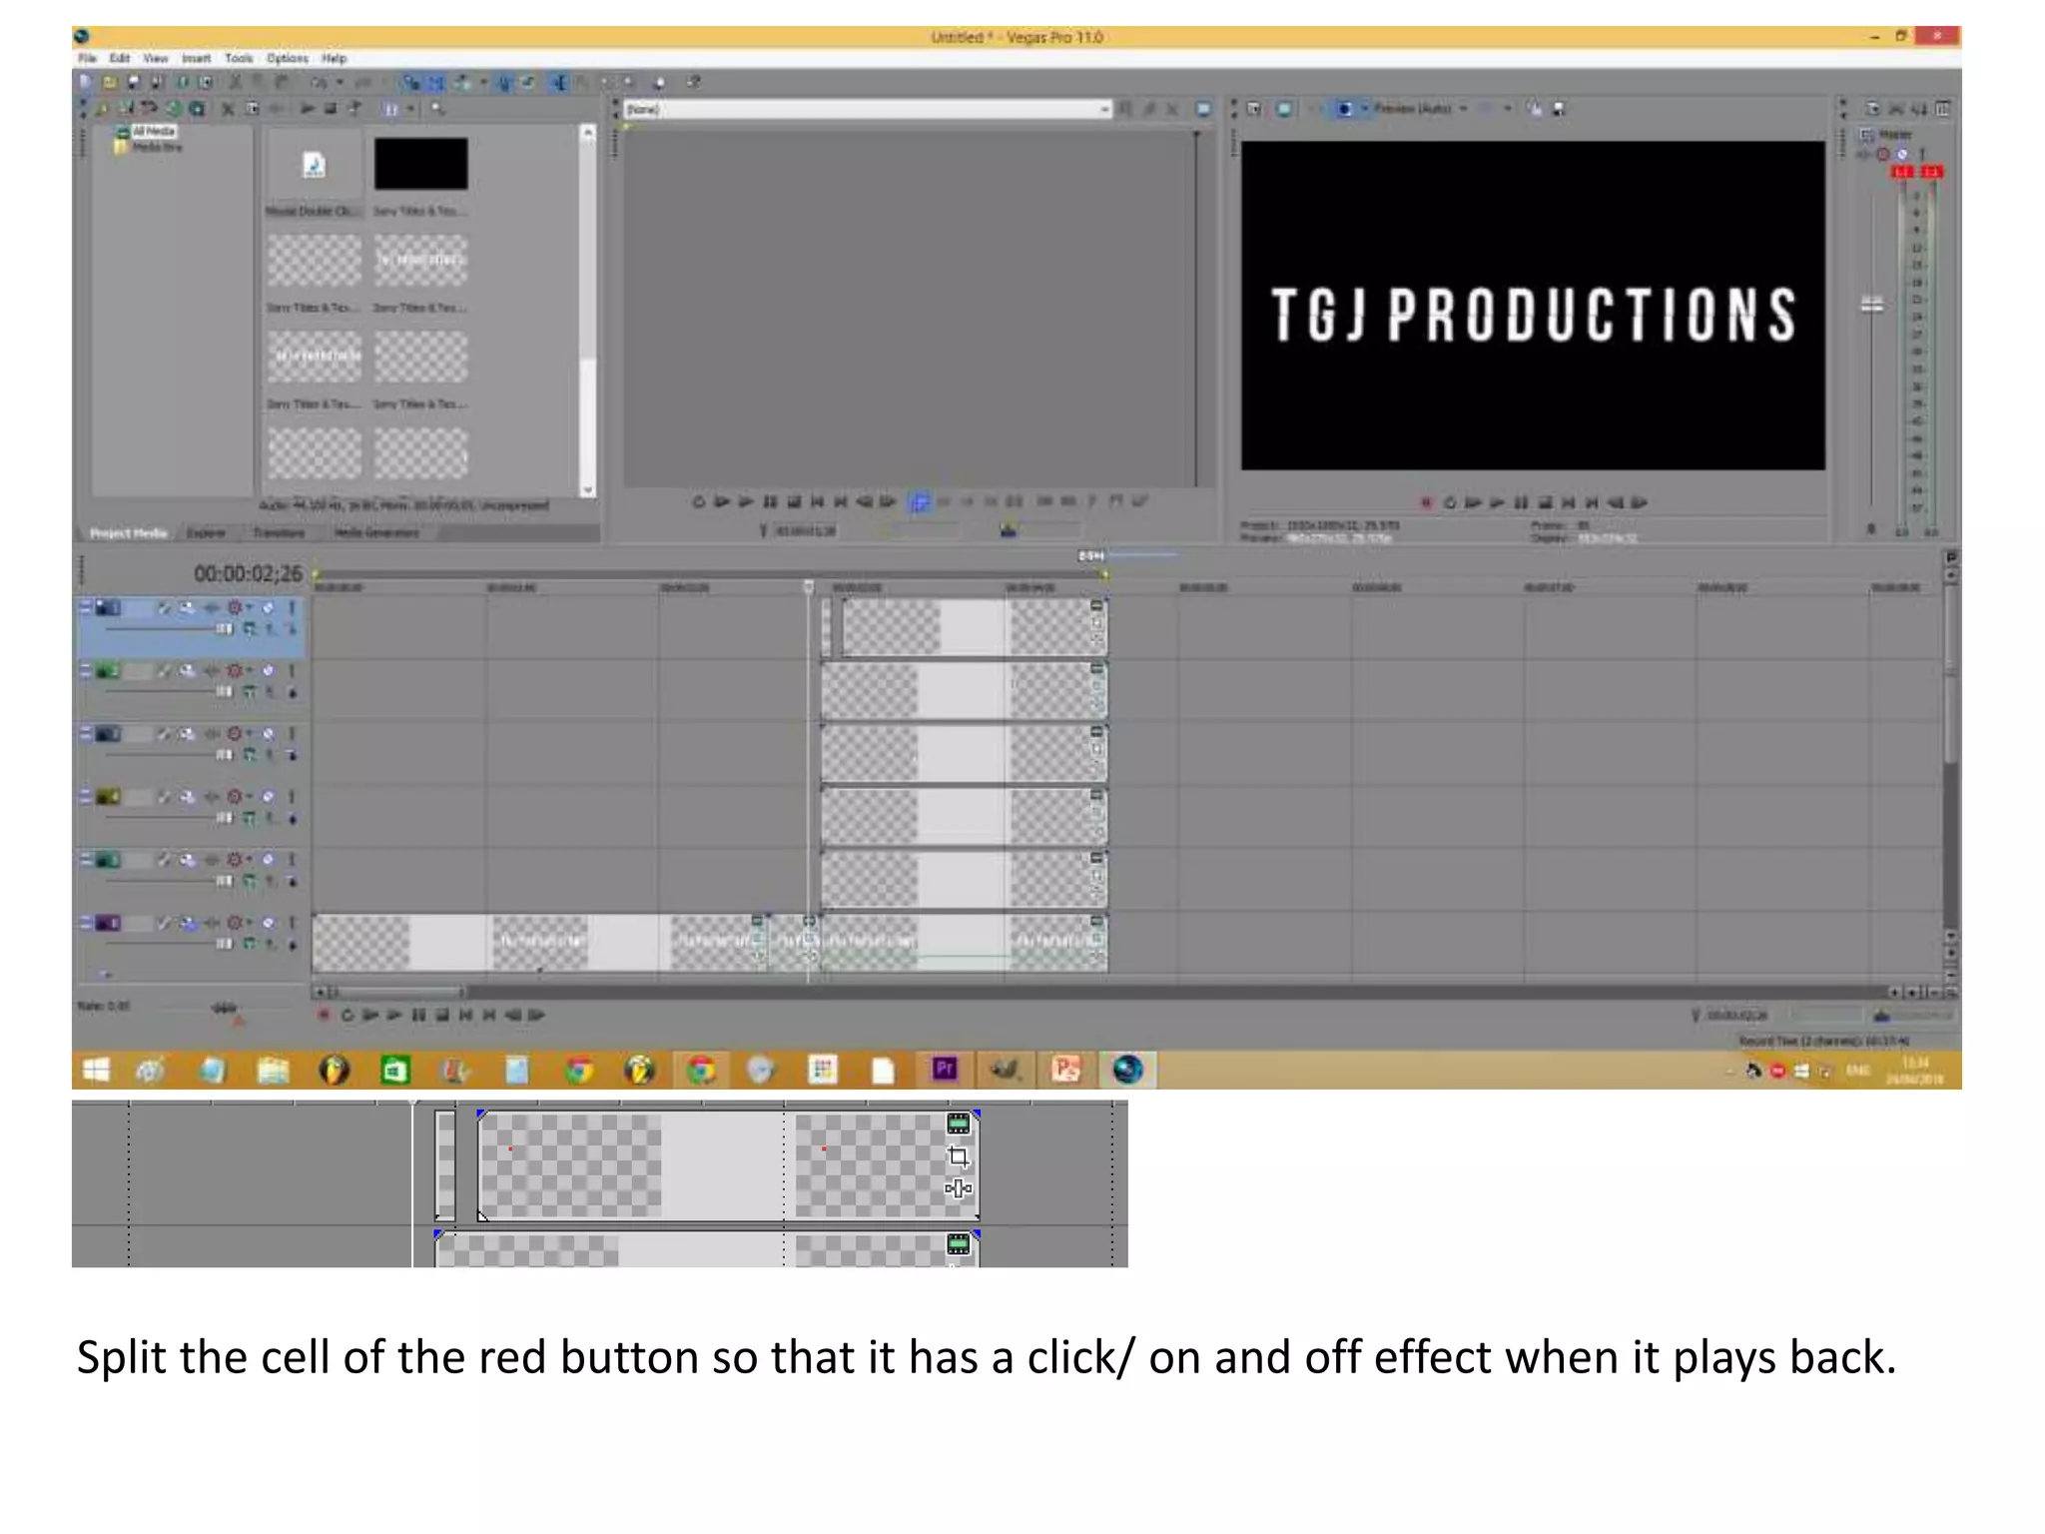Toggle Enable Snapping in main toolbar
2045x1534 pixels.
point(411,82)
